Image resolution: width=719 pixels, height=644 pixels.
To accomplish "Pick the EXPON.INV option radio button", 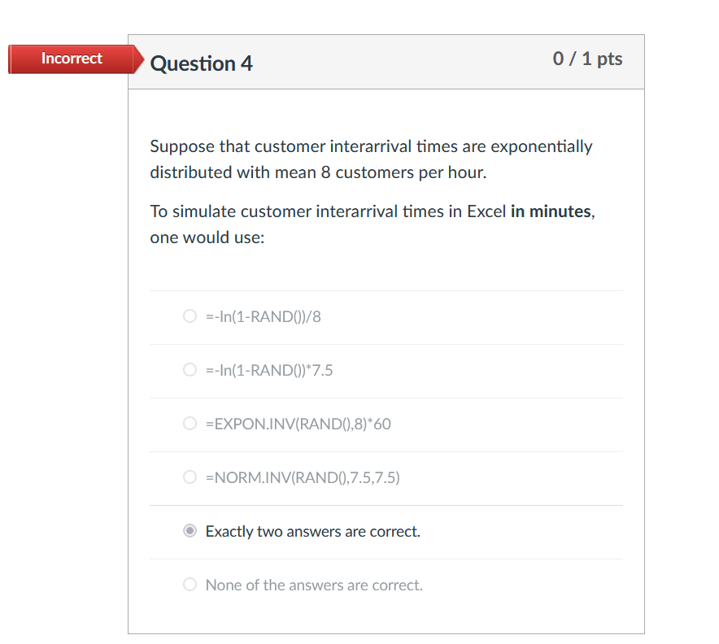I will (x=190, y=424).
